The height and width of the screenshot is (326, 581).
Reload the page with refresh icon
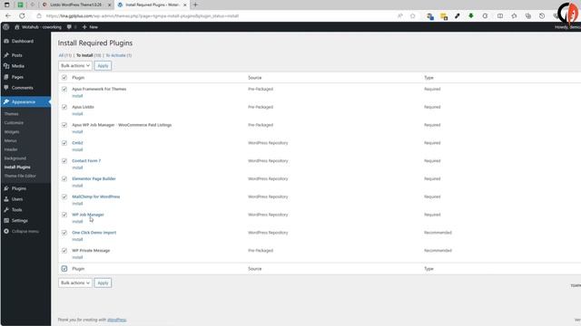tap(22, 16)
